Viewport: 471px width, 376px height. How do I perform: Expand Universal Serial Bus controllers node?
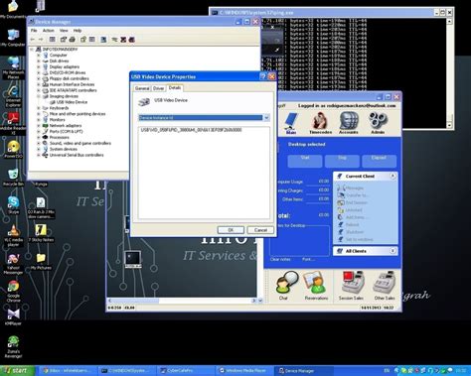click(39, 155)
